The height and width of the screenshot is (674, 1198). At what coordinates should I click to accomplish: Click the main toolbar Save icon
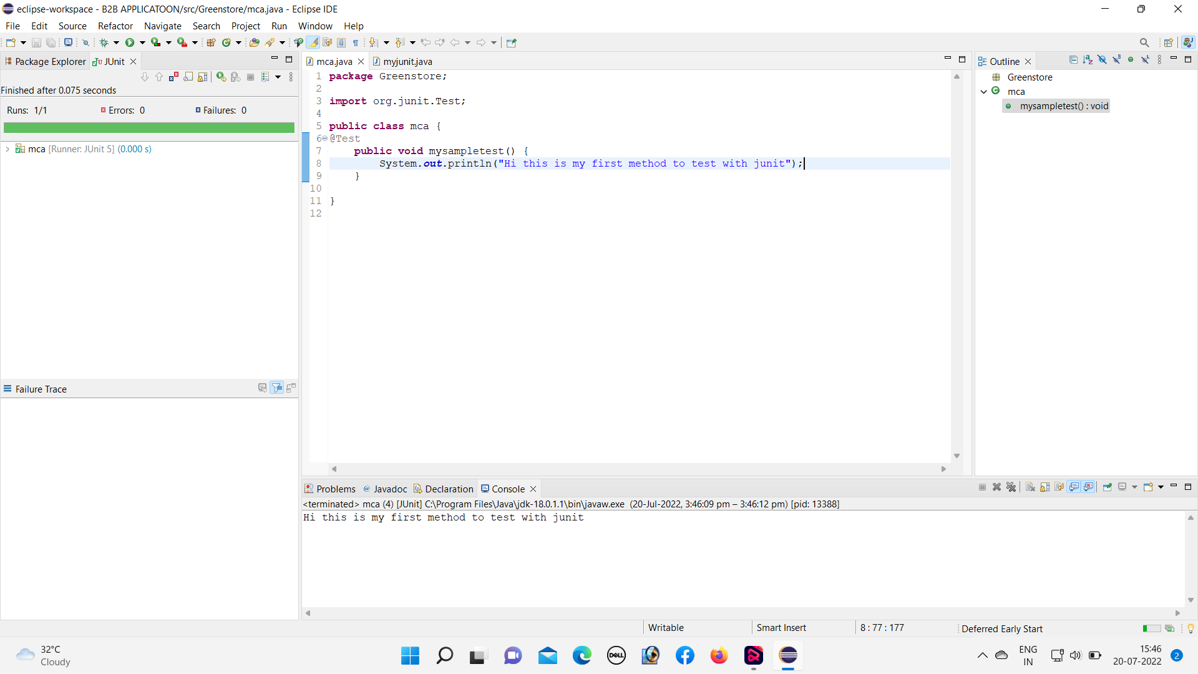tap(36, 42)
